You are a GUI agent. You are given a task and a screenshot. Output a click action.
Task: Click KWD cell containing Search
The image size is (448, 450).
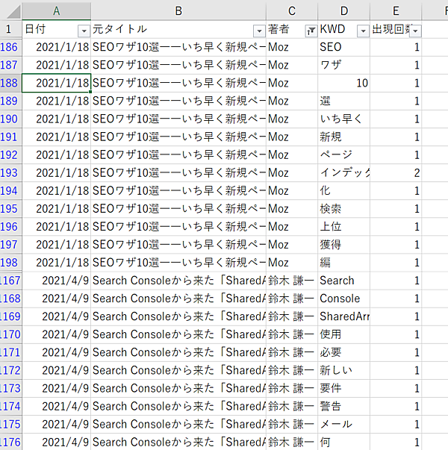344,281
